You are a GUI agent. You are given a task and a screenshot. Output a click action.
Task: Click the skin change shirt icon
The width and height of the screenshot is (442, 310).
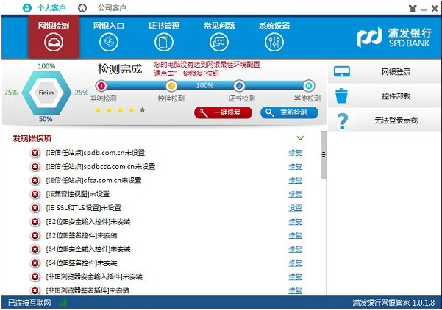point(413,8)
